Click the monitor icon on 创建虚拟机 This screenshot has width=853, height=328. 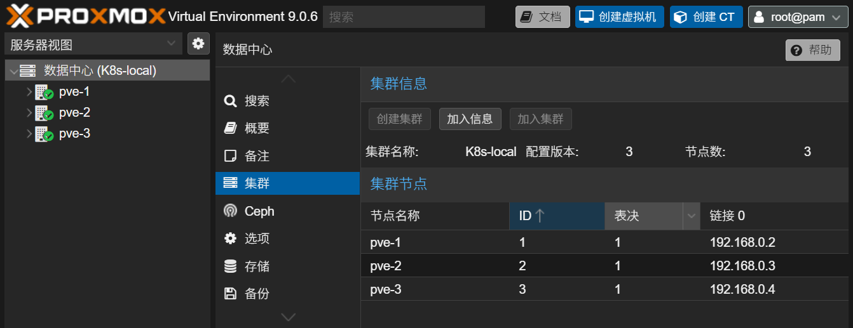point(586,17)
